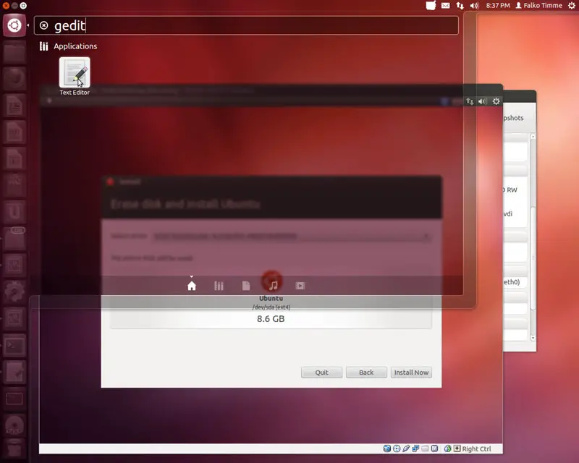The height and width of the screenshot is (463, 579).
Task: Clear the gedit search query
Action: (x=44, y=25)
